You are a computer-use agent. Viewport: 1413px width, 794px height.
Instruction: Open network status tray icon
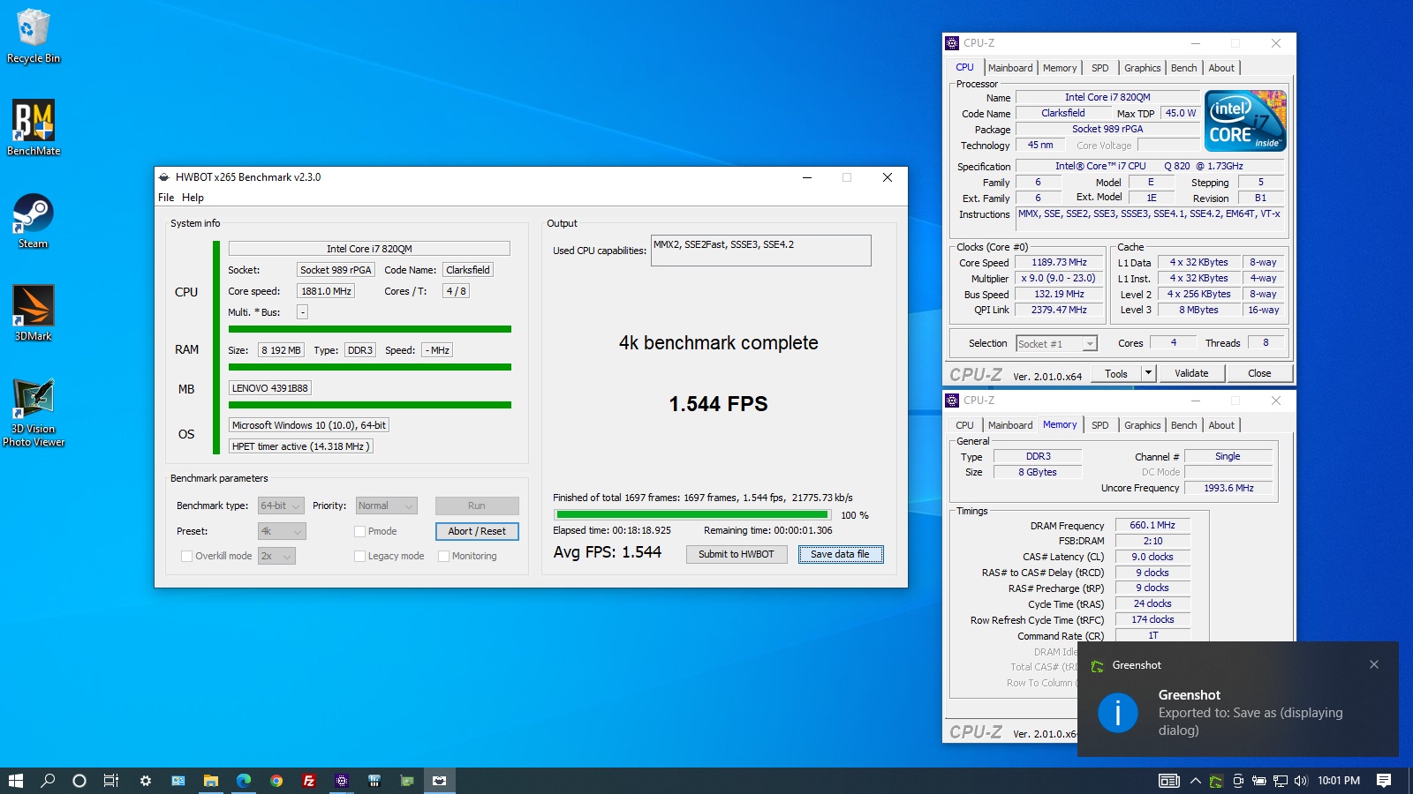pyautogui.click(x=1280, y=781)
